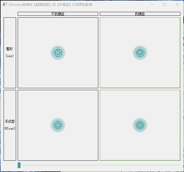Click the '浮点型 (Float)' row label

[10, 125]
